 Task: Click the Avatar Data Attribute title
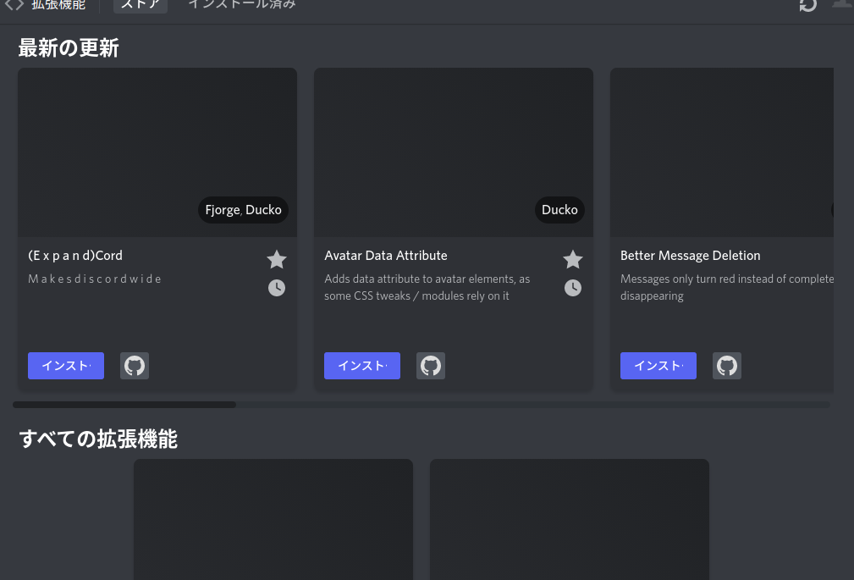pyautogui.click(x=386, y=256)
